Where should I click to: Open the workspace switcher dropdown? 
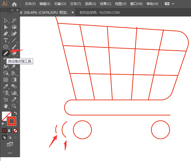coord(169,4)
